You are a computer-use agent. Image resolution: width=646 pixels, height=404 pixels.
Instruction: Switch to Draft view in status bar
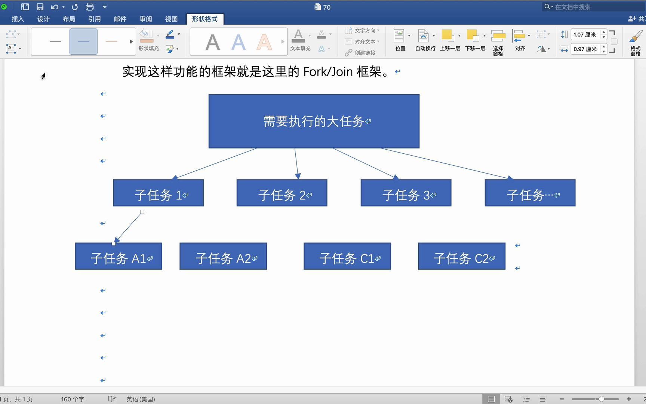[x=543, y=399]
